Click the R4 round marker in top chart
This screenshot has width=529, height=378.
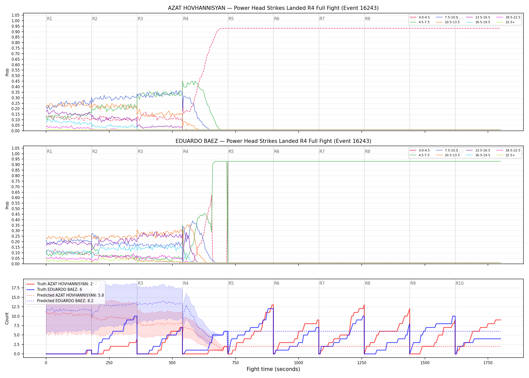point(186,19)
